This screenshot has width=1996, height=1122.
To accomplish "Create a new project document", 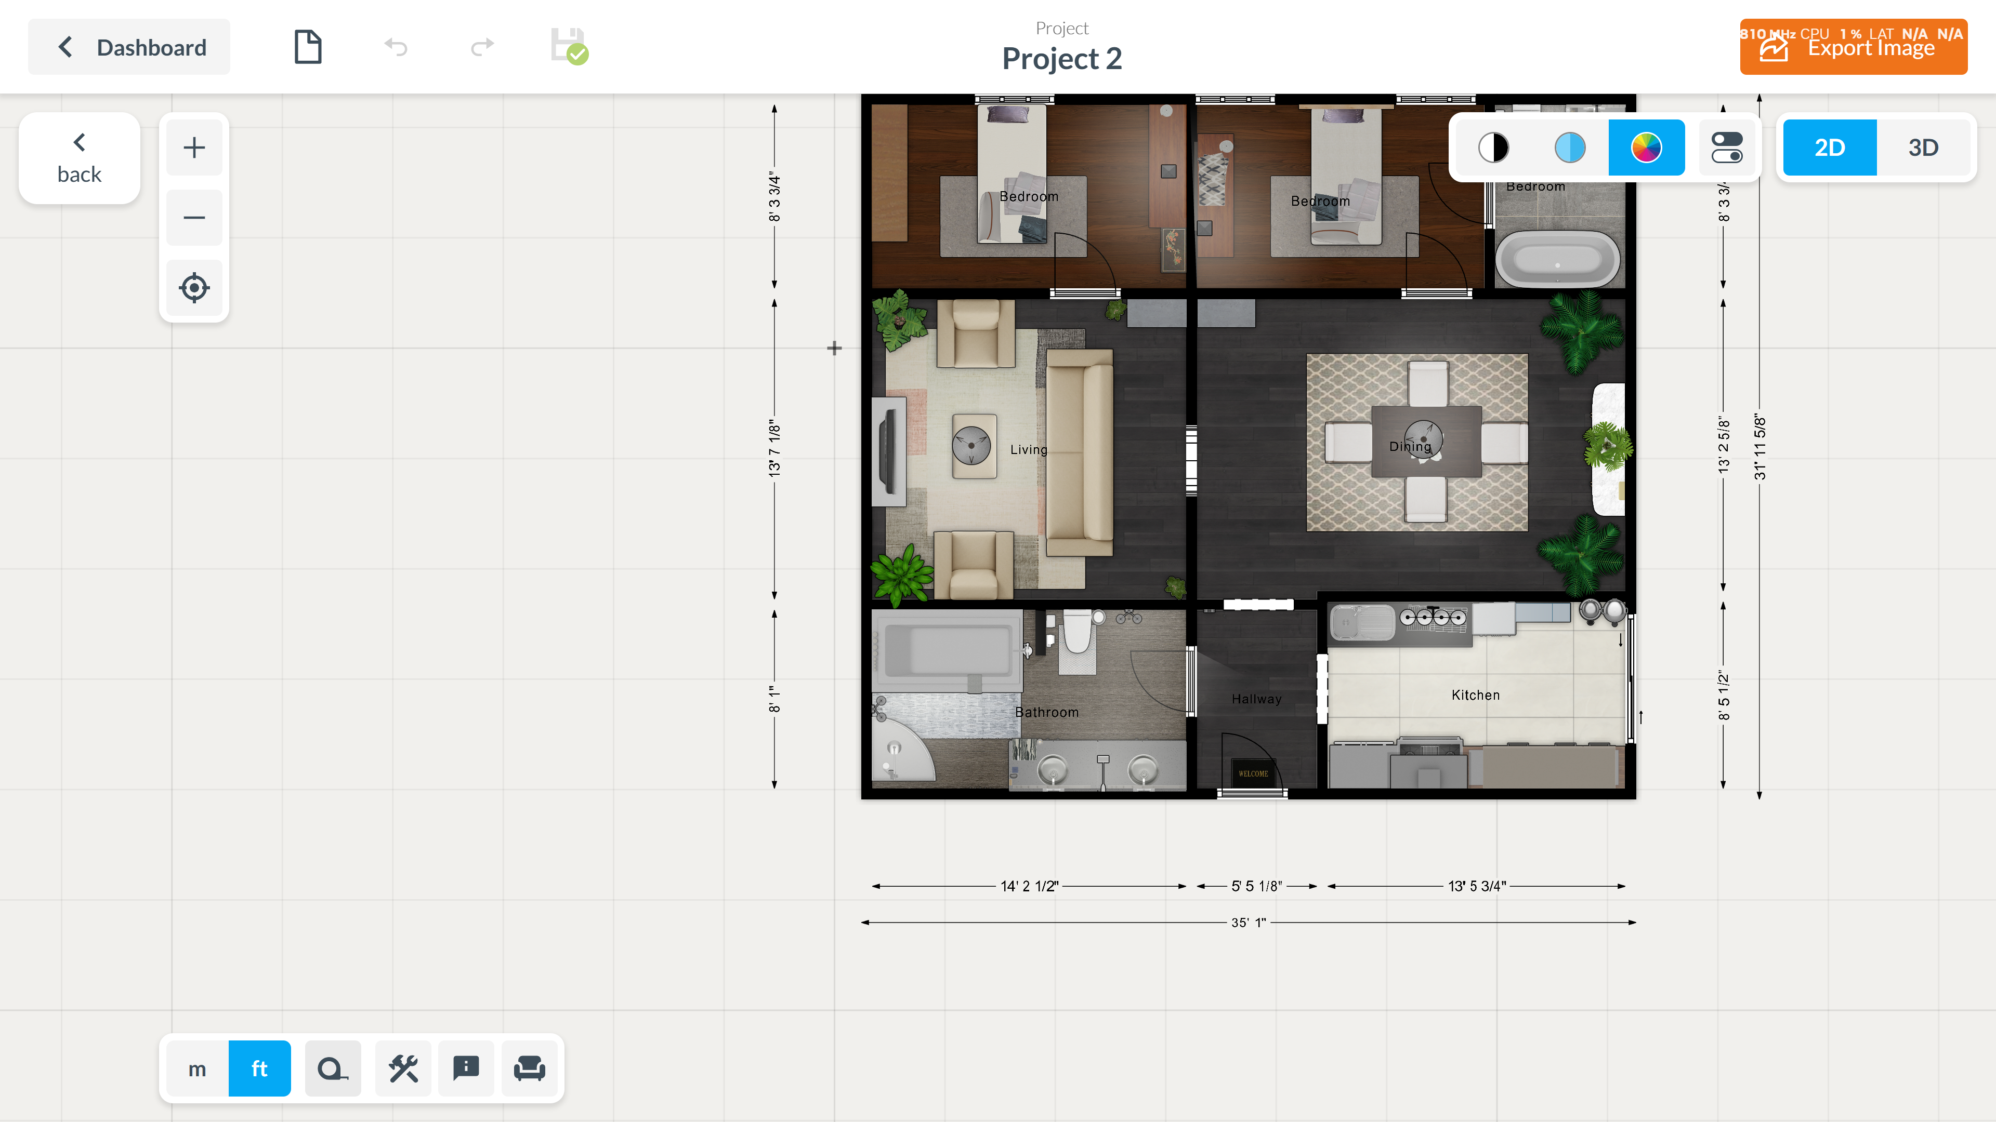I will click(308, 47).
